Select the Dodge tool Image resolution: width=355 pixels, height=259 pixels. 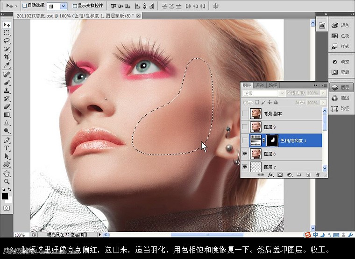[x=7, y=131]
